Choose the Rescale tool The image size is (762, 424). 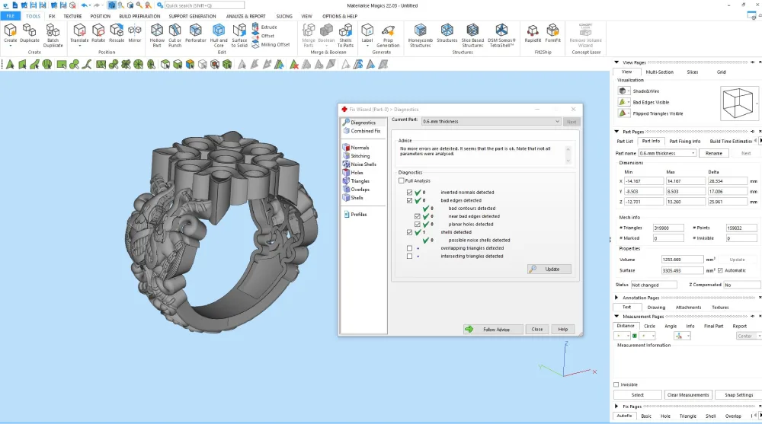117,33
